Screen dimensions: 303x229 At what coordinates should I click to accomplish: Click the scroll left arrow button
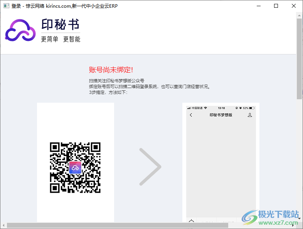[3, 225]
